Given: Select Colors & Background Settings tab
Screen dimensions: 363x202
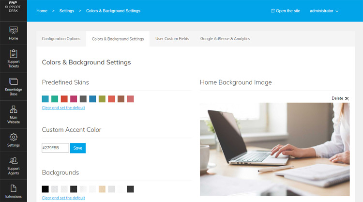Looking at the screenshot, I should [x=118, y=39].
